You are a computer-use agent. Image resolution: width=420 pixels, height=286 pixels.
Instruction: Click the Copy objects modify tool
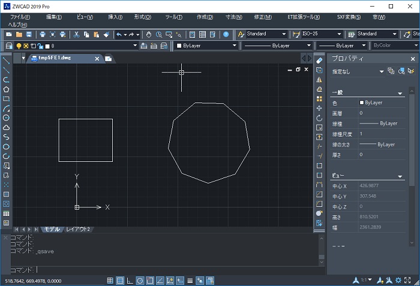click(319, 70)
